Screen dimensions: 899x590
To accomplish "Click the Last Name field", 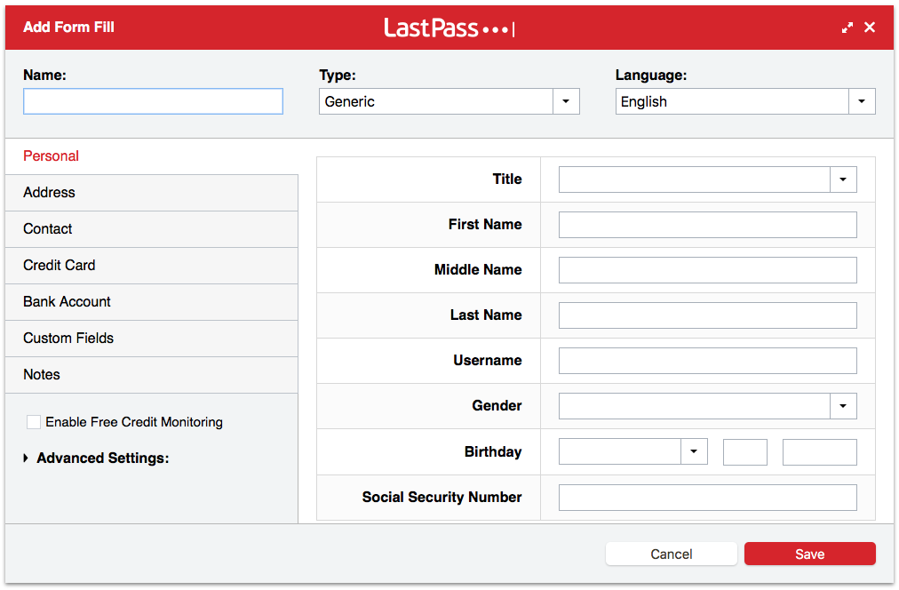I will click(x=707, y=315).
